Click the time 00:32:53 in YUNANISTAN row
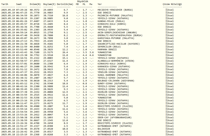This screenshot has width=210, height=136. 22,98
